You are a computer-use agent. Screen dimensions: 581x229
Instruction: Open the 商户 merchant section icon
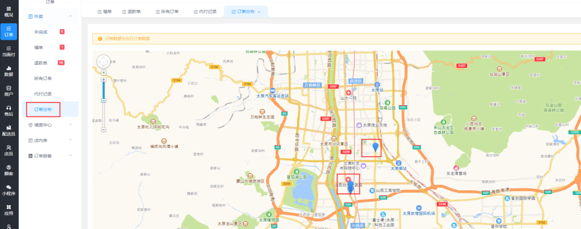[9, 90]
